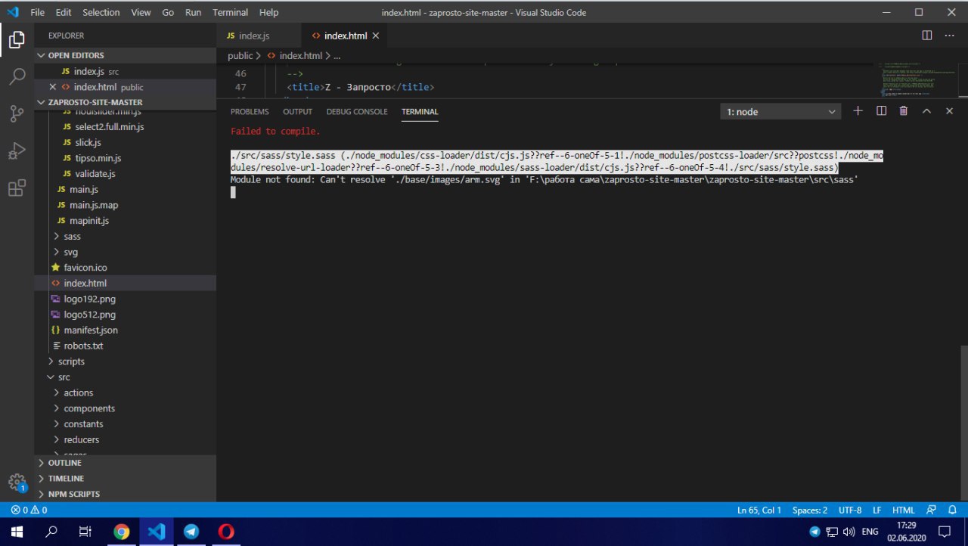The width and height of the screenshot is (968, 546).
Task: Switch to the Problems panel tab
Action: tap(250, 111)
